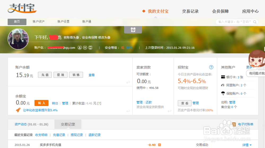Viewport: 265px width, 148px height.
Task: Click 充值记录 link
Action: pyautogui.click(x=59, y=135)
